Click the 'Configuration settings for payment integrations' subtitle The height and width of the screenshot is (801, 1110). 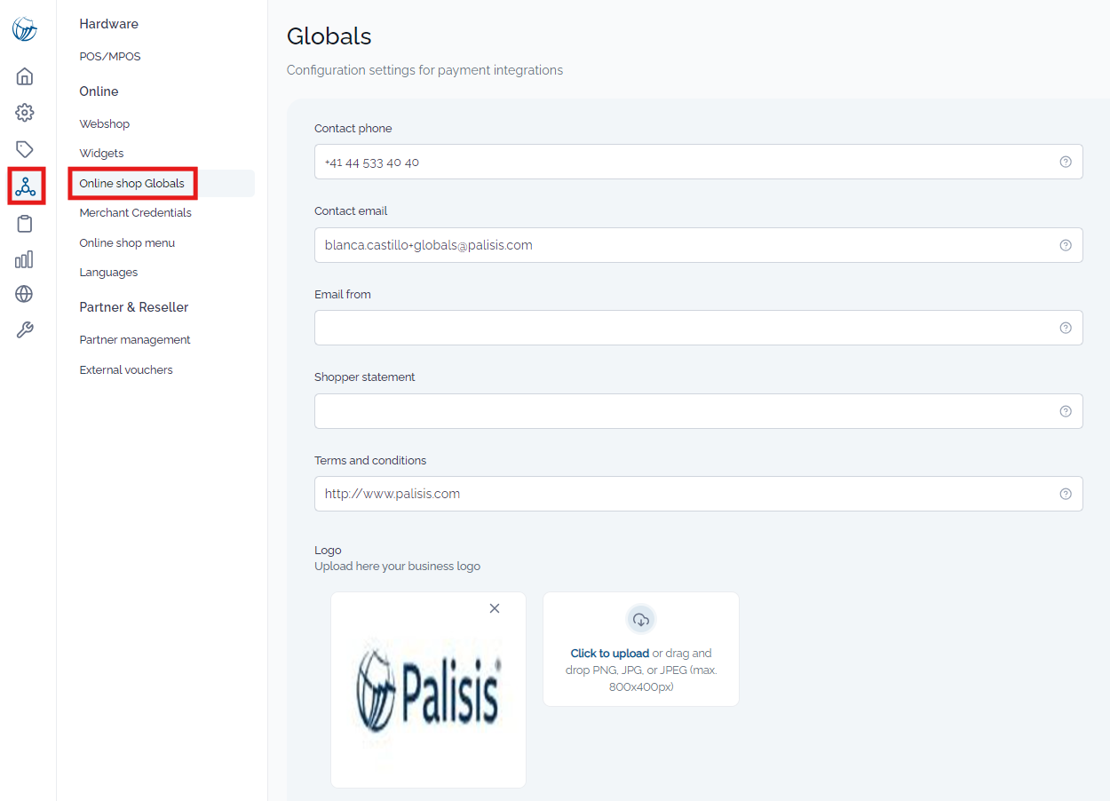pos(424,70)
